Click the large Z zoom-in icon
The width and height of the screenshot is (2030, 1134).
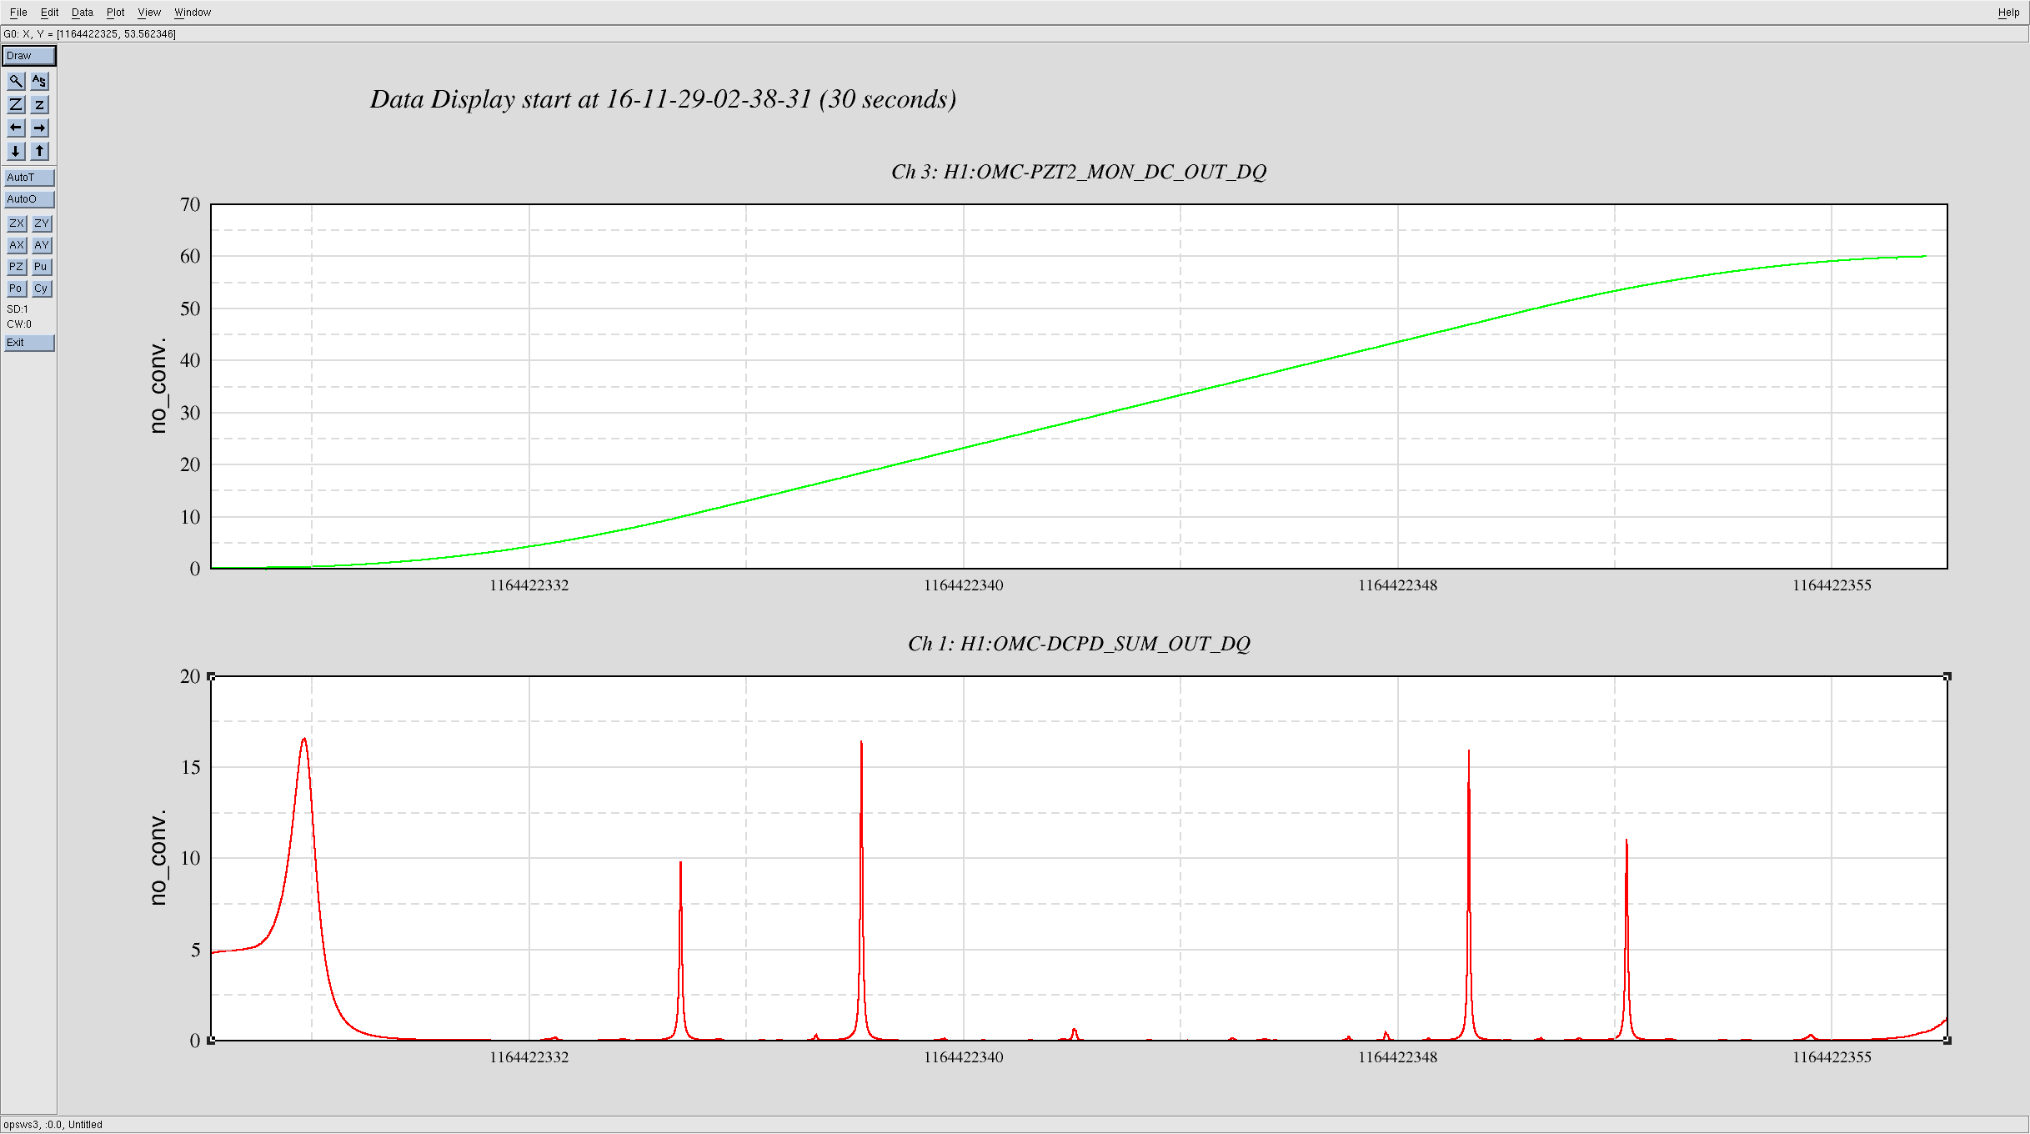16,104
